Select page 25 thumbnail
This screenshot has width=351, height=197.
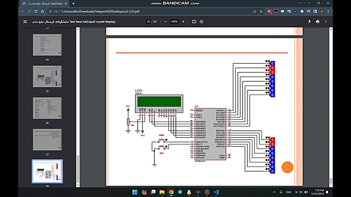pos(47,76)
